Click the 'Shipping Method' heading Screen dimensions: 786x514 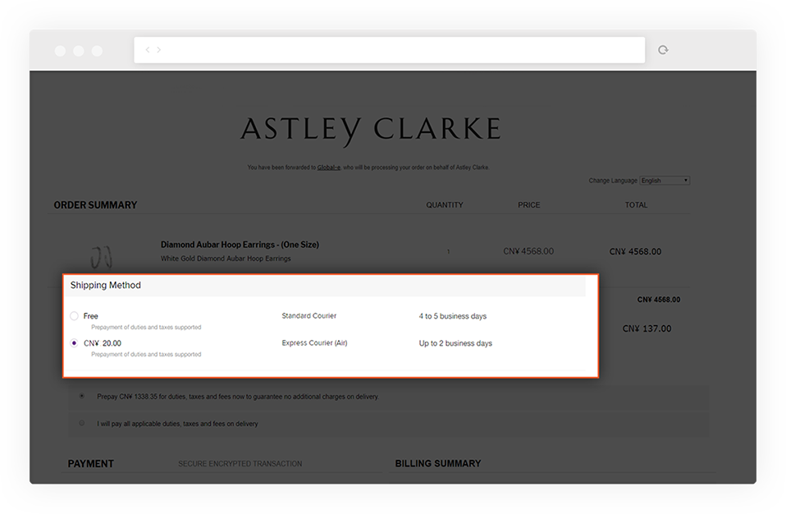point(105,286)
